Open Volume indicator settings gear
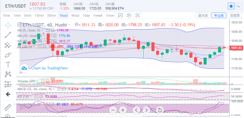Image resolution: width=244 pixels, height=118 pixels. coord(43,81)
